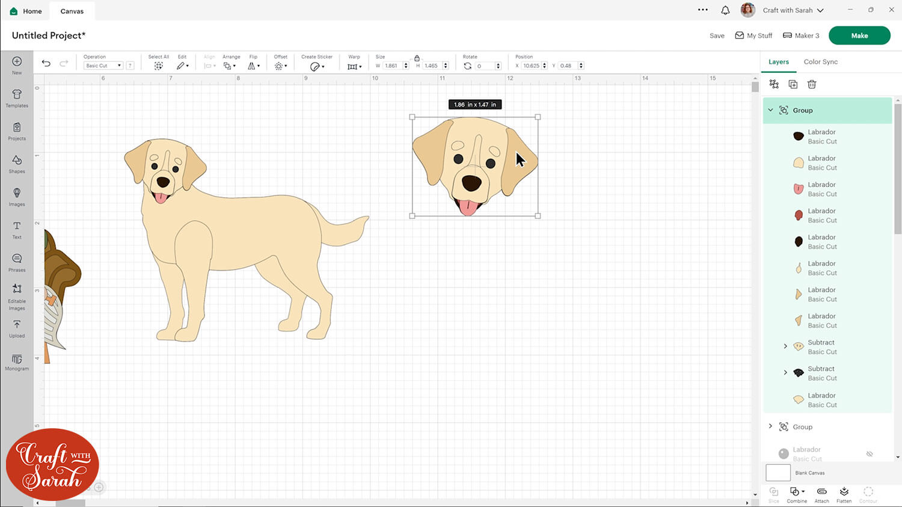Open the Monogram tool
The image size is (902, 507).
(x=17, y=361)
